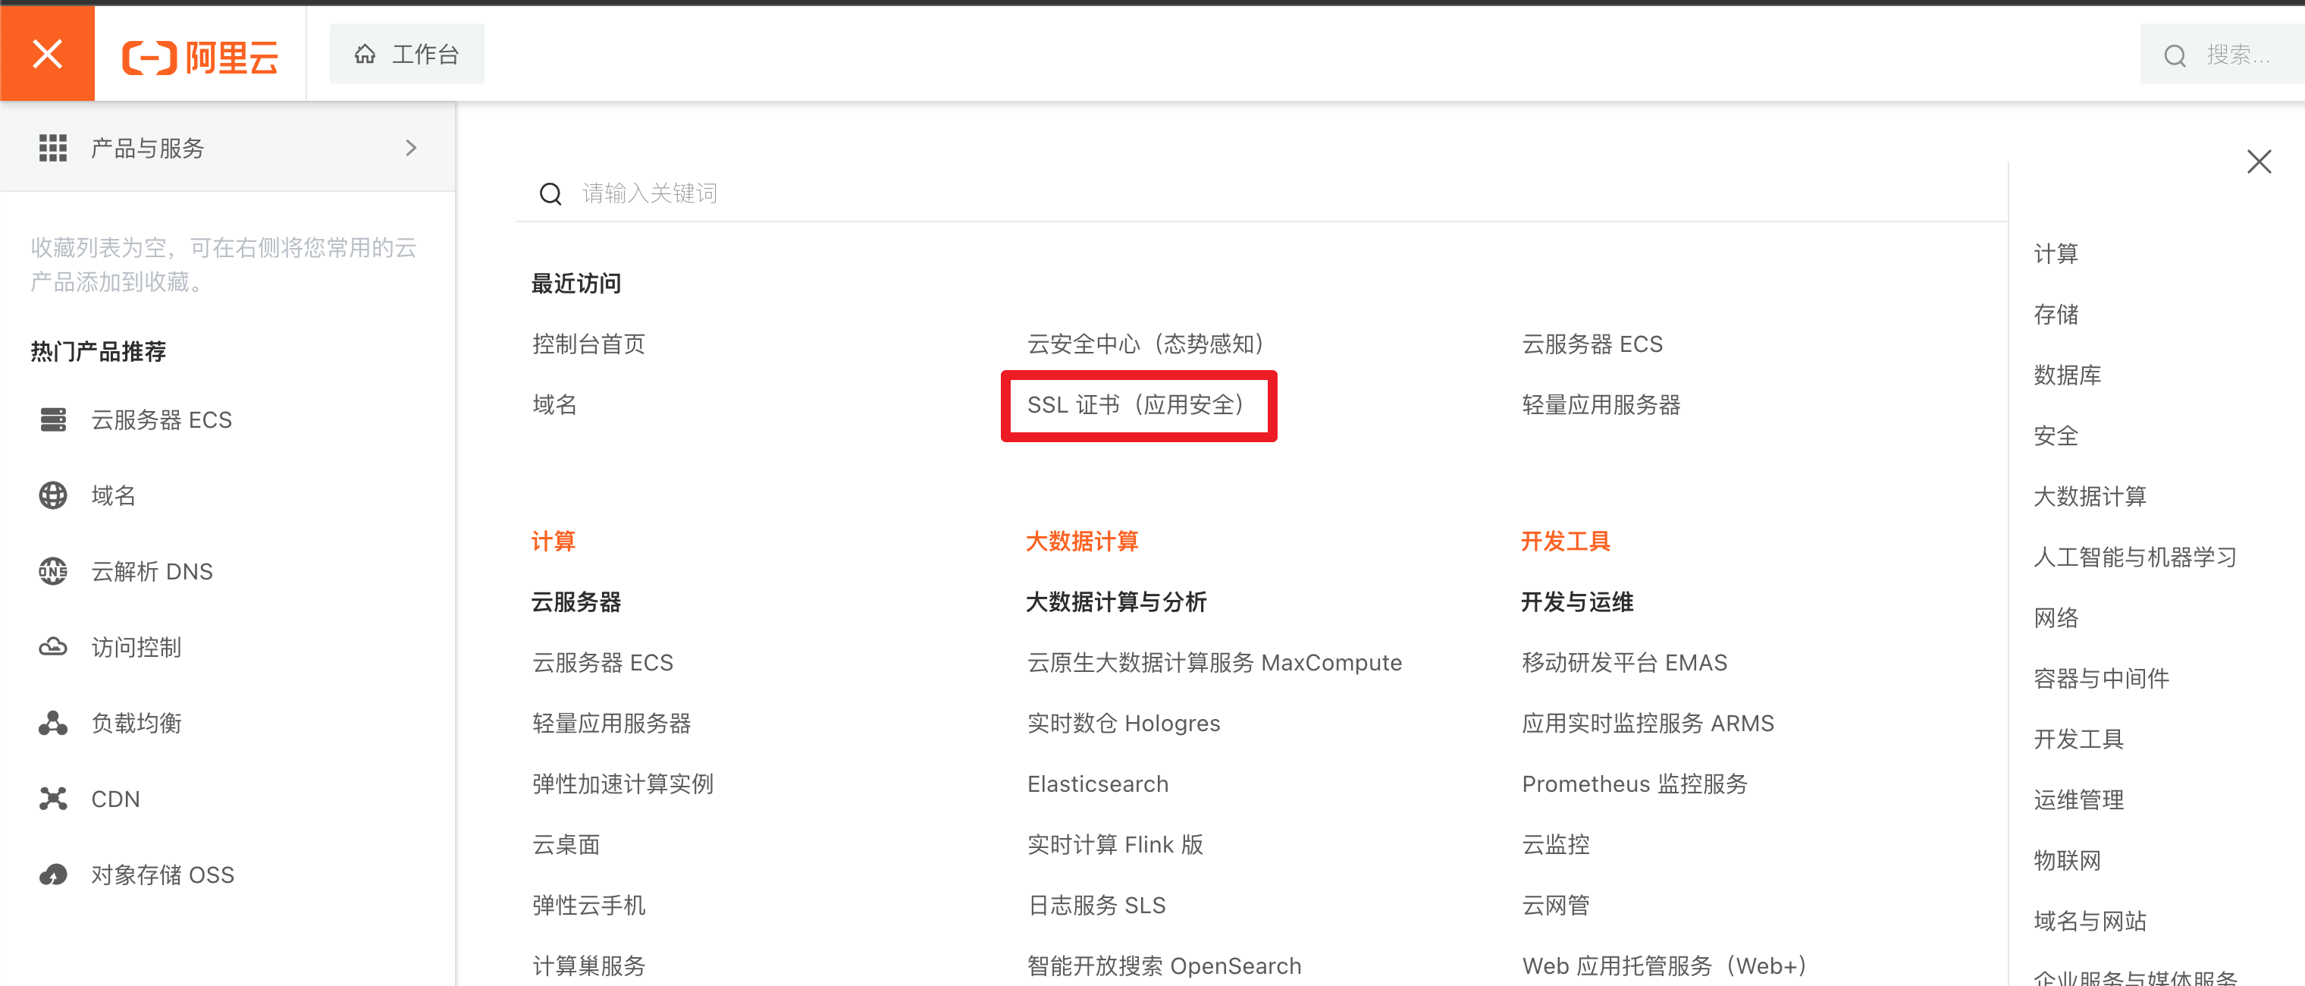Jump to 运维管理 category
Image resolution: width=2305 pixels, height=986 pixels.
coord(2078,800)
